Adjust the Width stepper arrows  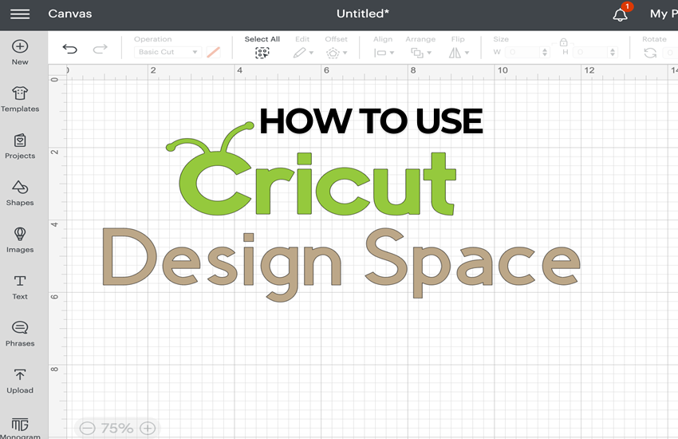[545, 53]
